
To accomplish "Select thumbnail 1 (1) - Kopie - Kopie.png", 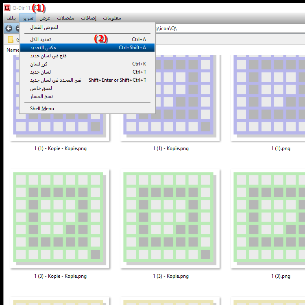I will (60, 127).
